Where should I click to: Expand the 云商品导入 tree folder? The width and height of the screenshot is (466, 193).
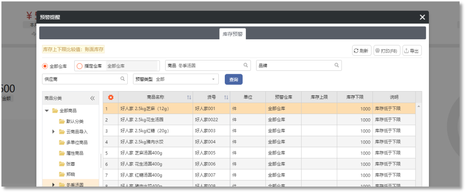[x=54, y=131]
